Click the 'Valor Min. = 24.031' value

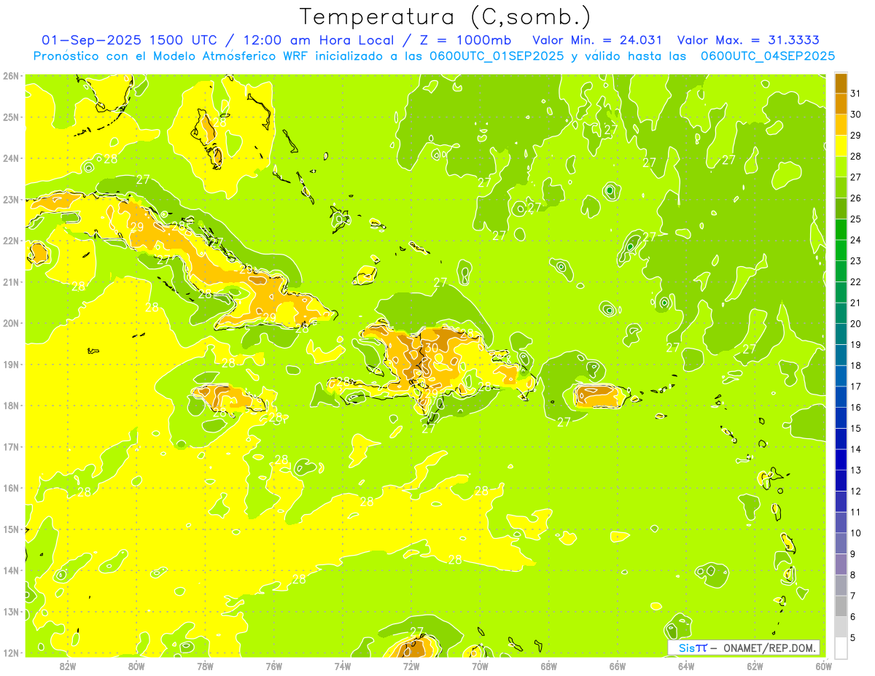[597, 40]
